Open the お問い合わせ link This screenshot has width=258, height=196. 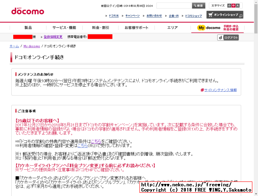coord(154,16)
